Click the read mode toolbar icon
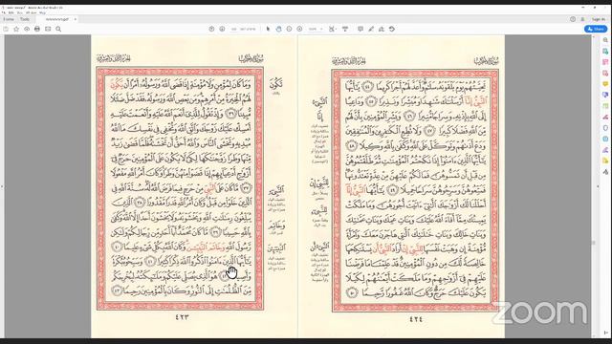The height and width of the screenshot is (344, 612). (x=345, y=29)
